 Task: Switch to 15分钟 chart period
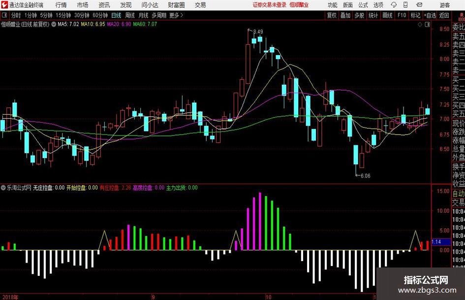63,15
